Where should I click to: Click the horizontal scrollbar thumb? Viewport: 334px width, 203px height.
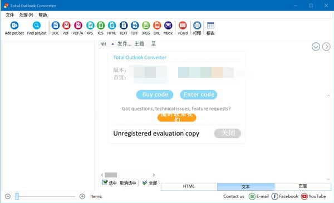coord(111,175)
